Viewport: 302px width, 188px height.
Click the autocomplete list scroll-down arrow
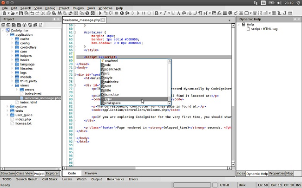click(x=170, y=104)
